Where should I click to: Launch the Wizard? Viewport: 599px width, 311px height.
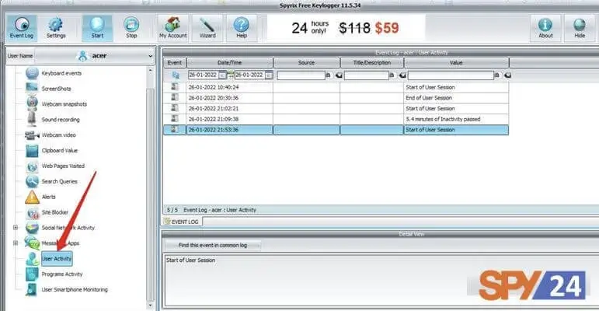click(207, 28)
